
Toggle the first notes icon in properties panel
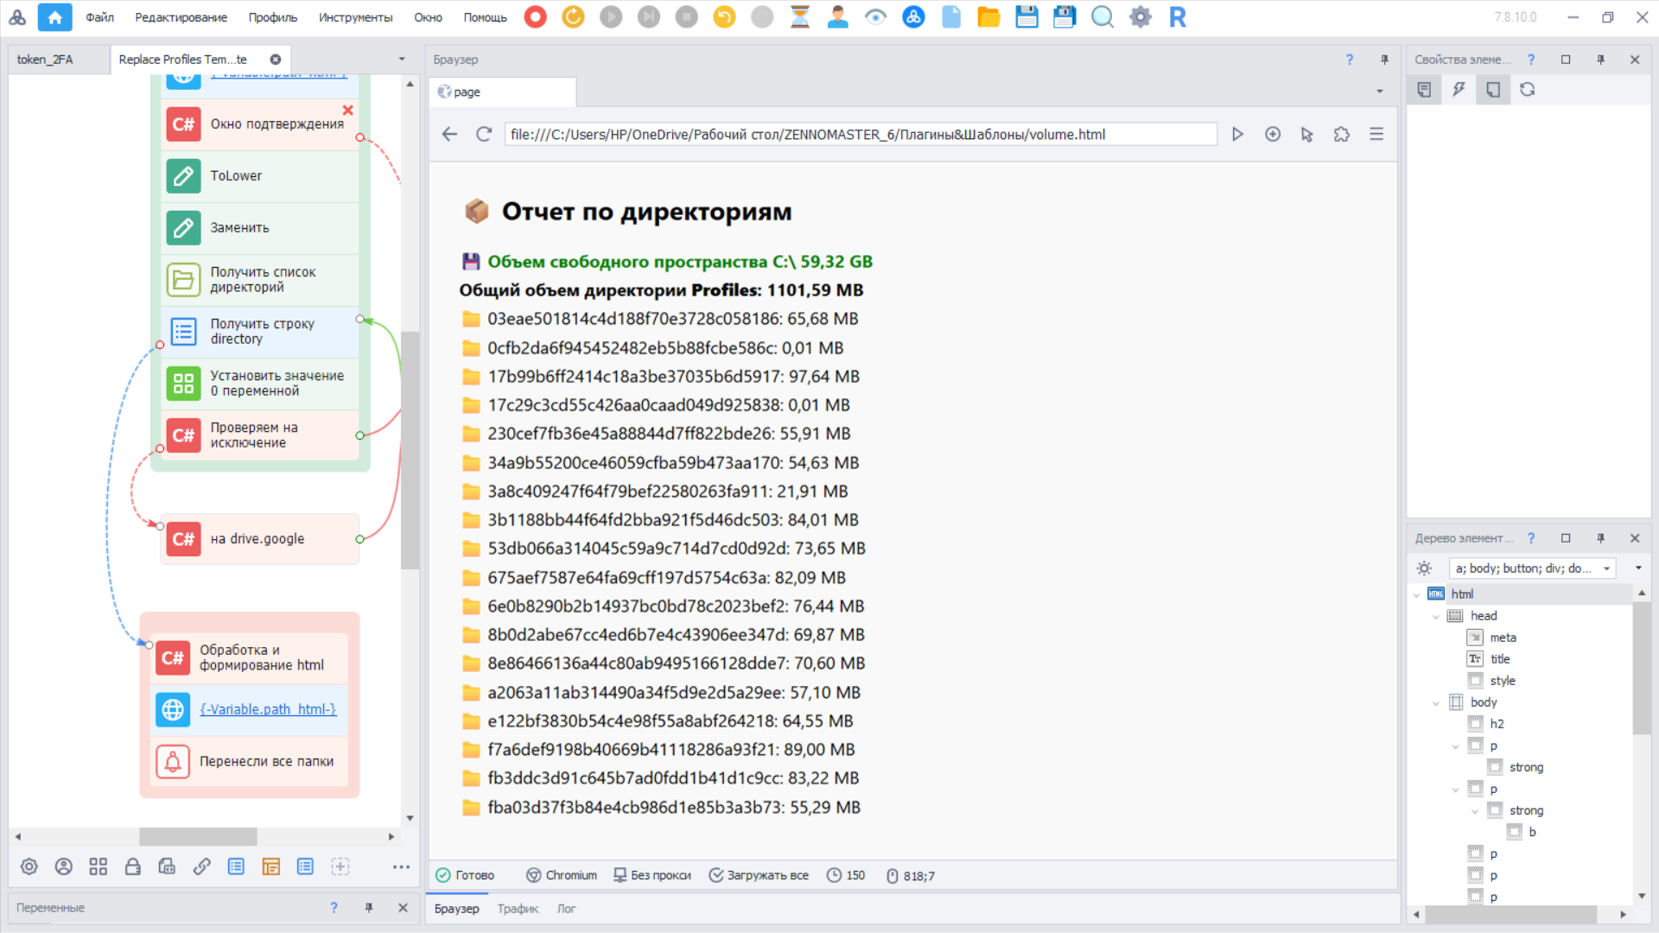1424,89
